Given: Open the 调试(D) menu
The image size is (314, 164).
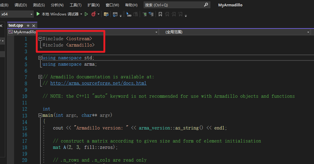Looking at the screenshot, I should (x=21, y=5).
